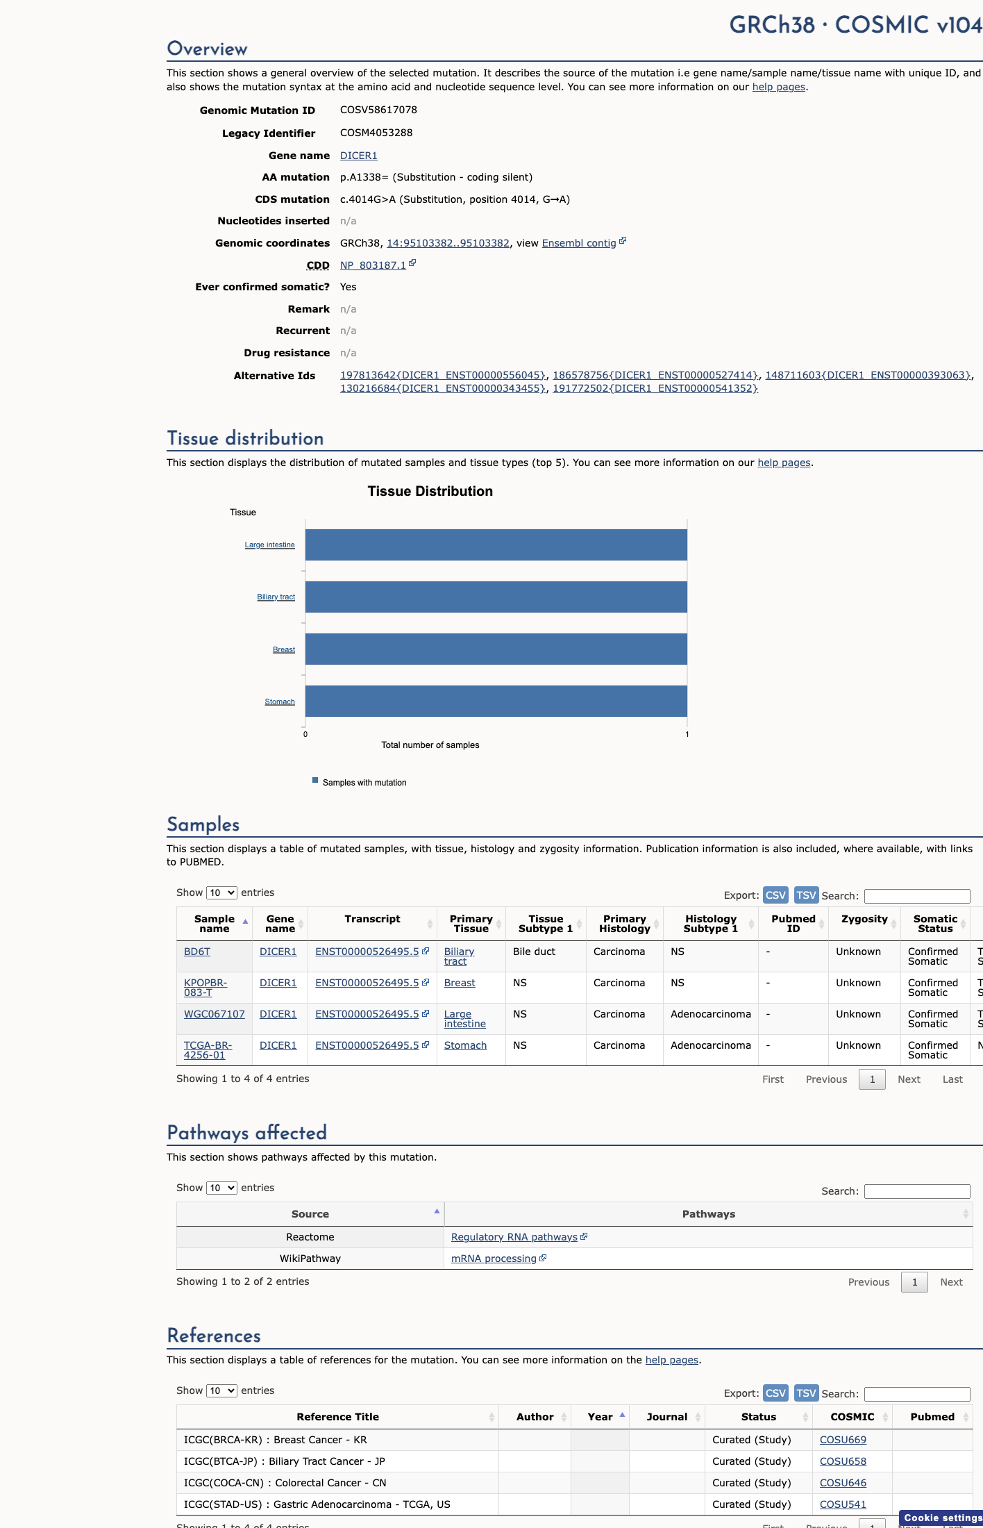
Task: Open COSMIC study COSU669
Action: (843, 1440)
